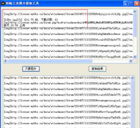140x128 pixels.
Task: Click up arrow of the top box's scrollbar
Action: (135, 12)
